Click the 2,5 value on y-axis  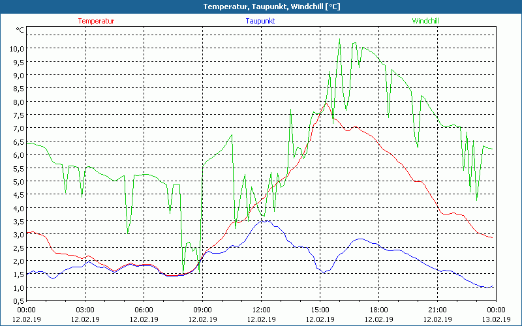16,248
